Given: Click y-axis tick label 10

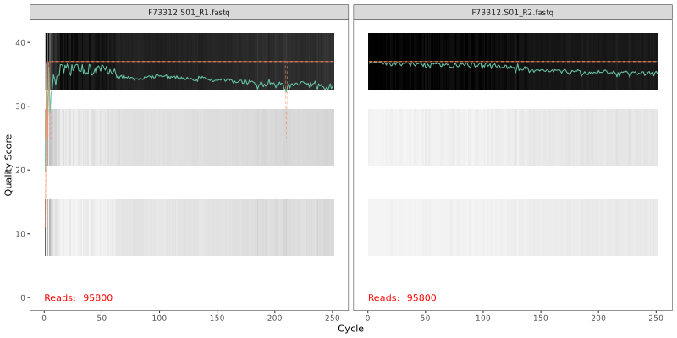Looking at the screenshot, I should pyautogui.click(x=19, y=234).
